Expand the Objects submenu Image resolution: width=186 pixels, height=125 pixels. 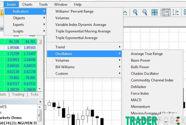pyautogui.click(x=25, y=18)
